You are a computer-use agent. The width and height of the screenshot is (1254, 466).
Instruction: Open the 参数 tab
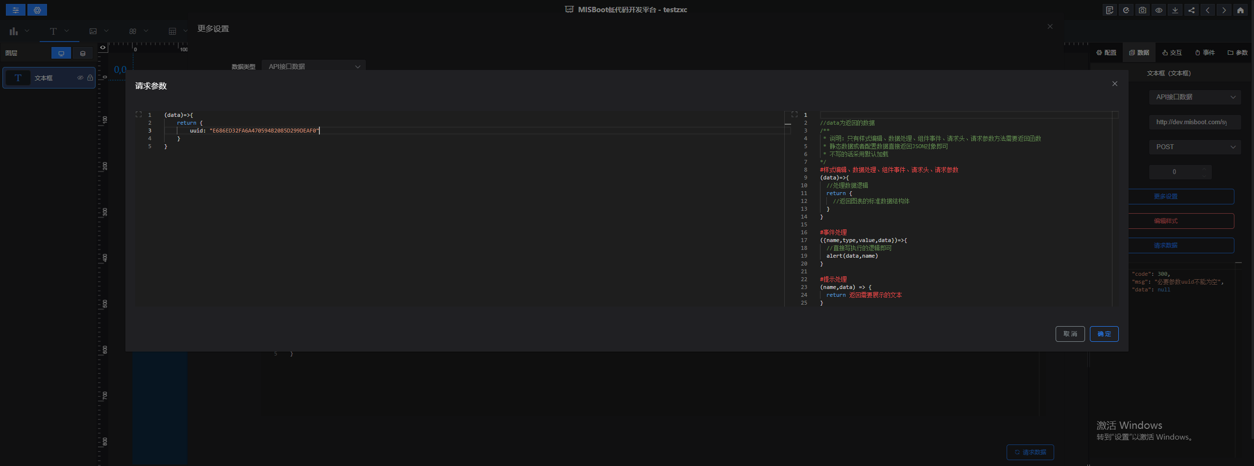[1237, 53]
